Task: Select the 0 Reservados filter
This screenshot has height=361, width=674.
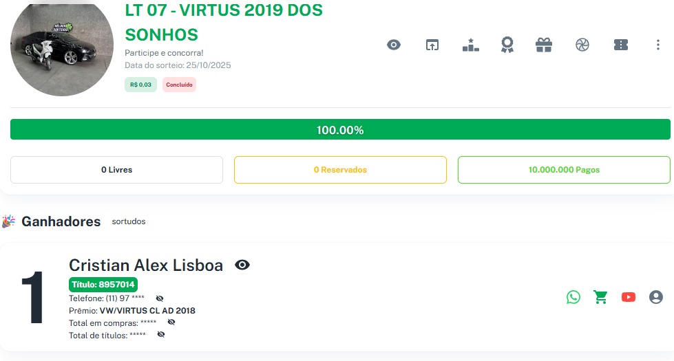Action: pos(340,170)
